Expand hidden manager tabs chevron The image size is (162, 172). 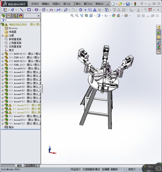(38, 16)
